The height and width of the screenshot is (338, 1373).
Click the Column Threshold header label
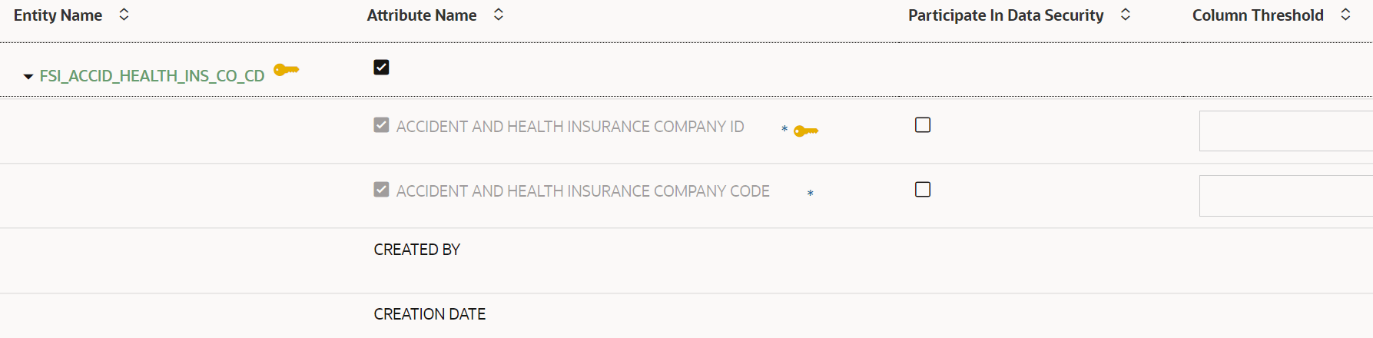pyautogui.click(x=1258, y=15)
